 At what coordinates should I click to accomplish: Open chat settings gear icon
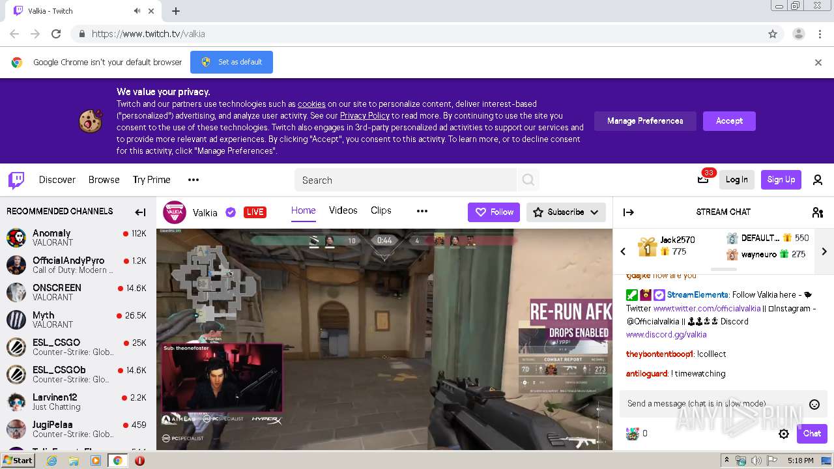(784, 434)
